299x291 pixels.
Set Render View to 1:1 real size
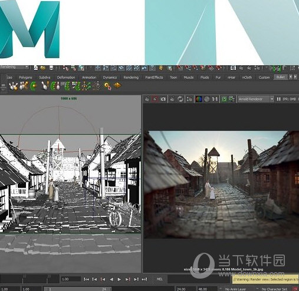click(215, 99)
